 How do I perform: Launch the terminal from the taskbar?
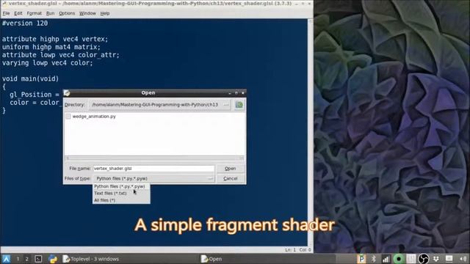point(38,259)
